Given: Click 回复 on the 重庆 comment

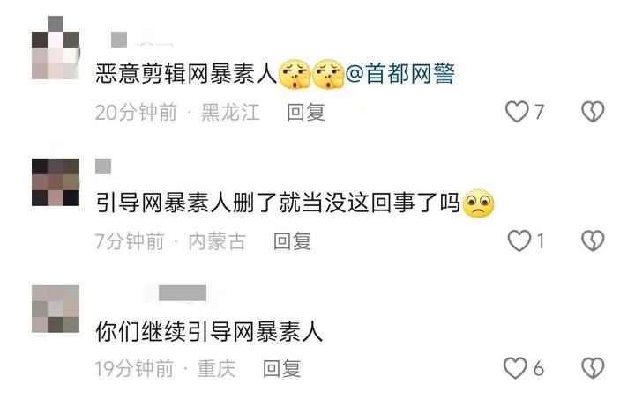Looking at the screenshot, I should point(281,368).
